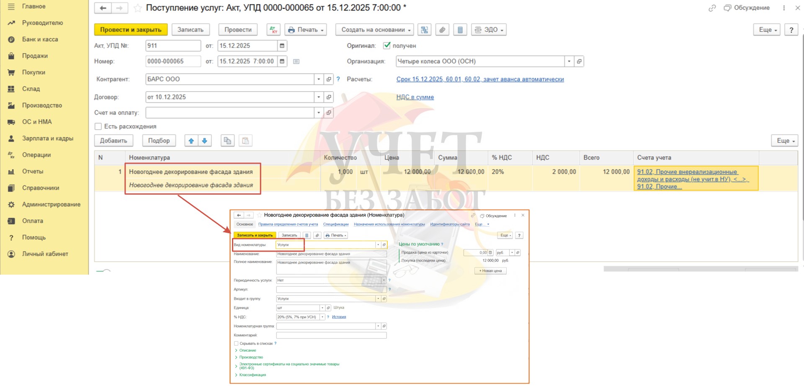Open the Печать dropdown menu
The height and width of the screenshot is (386, 804).
[306, 30]
